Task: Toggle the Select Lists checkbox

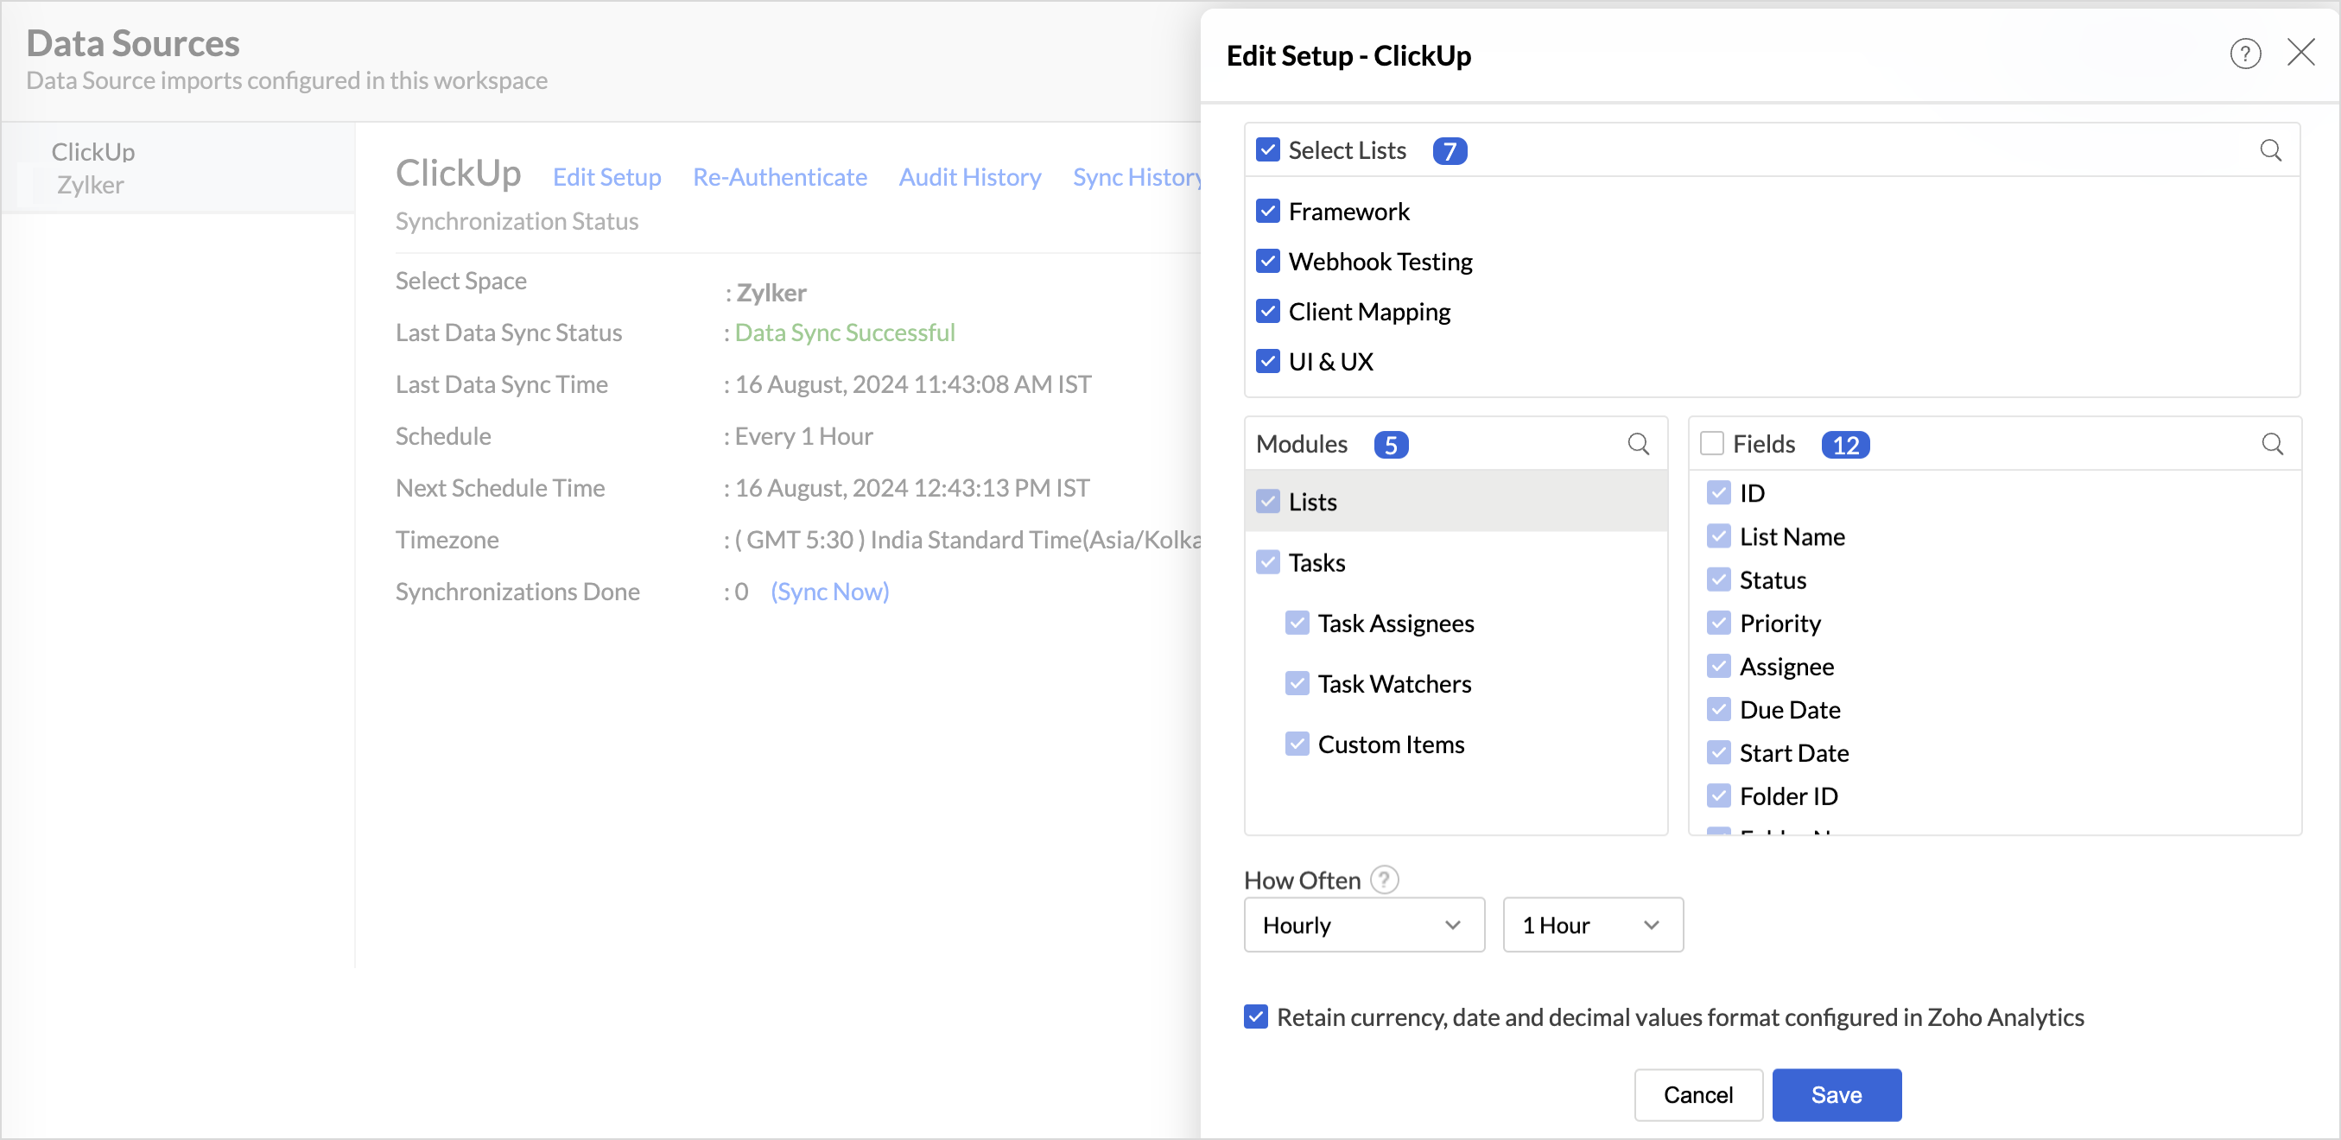Action: [1268, 150]
